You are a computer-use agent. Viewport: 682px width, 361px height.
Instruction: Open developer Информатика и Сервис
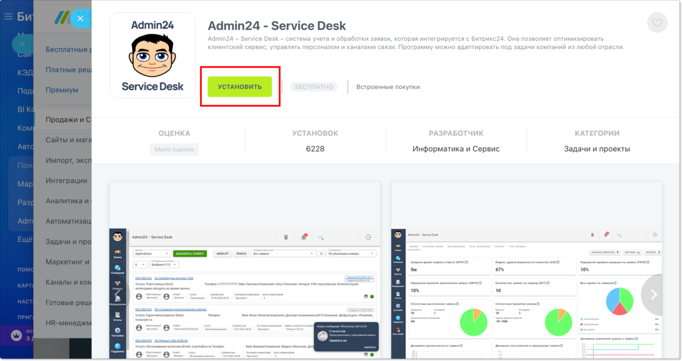[456, 149]
